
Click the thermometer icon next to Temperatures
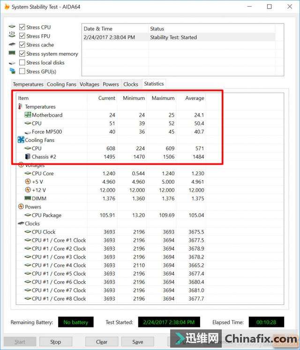tap(20, 106)
